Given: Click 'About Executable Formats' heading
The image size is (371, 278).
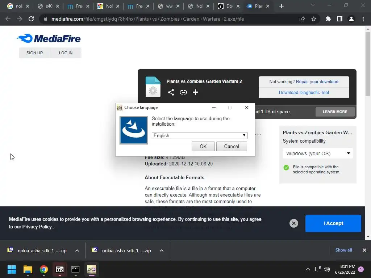Looking at the screenshot, I should tap(174, 177).
